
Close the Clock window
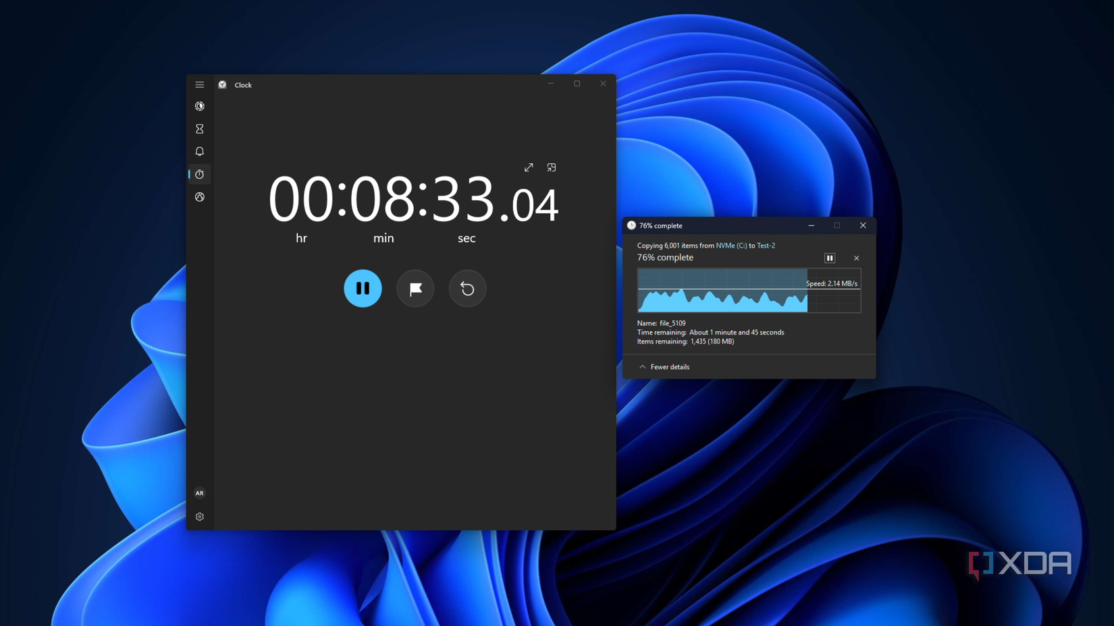(603, 84)
